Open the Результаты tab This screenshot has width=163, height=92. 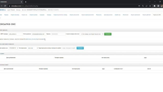[99, 15]
